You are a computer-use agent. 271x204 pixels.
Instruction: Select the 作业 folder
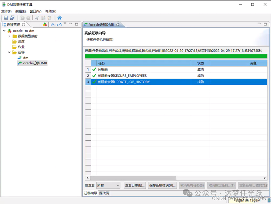[x=21, y=47]
